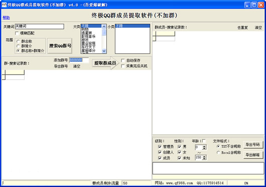Select the TXT不含昵称 file format
Viewport: 266px width, 187px height.
[x=218, y=146]
